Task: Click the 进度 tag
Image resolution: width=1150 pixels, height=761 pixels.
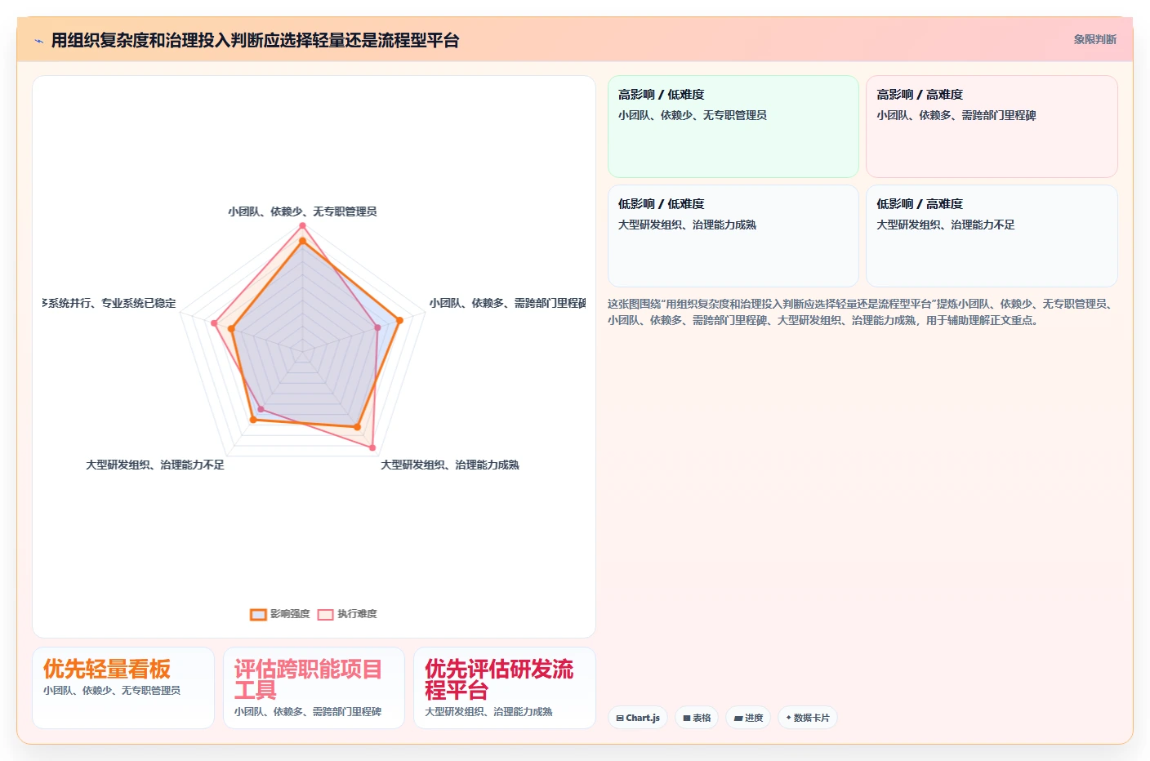Action: tap(748, 718)
